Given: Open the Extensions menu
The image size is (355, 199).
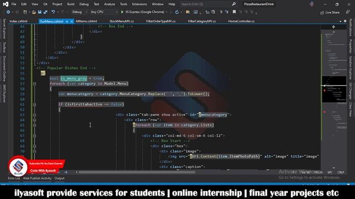Looking at the screenshot, I should [139, 4].
